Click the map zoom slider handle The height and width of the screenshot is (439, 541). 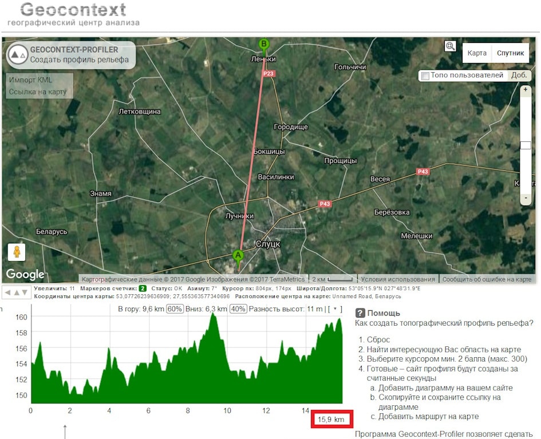pos(526,145)
